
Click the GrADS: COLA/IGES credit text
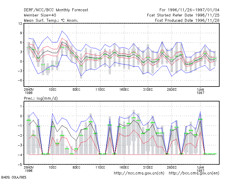[14, 177]
